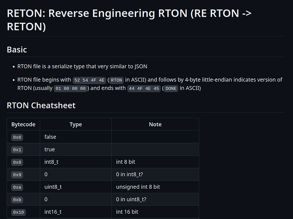The height and width of the screenshot is (219, 293).
Task: Click the 'uint8_t' type cell
Action: click(x=53, y=187)
